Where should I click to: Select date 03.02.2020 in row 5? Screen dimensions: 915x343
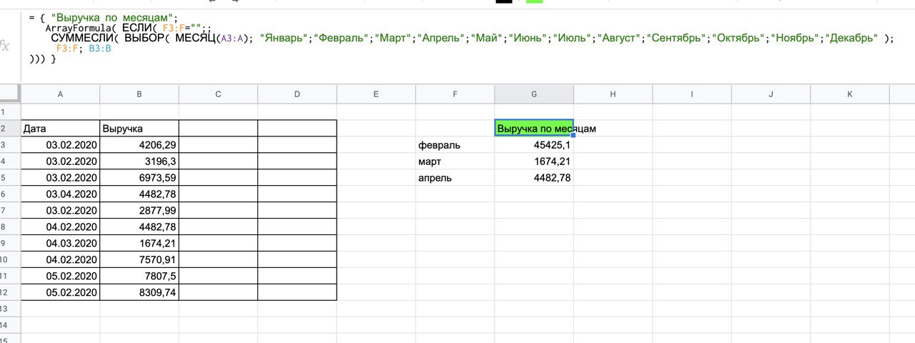tap(61, 178)
